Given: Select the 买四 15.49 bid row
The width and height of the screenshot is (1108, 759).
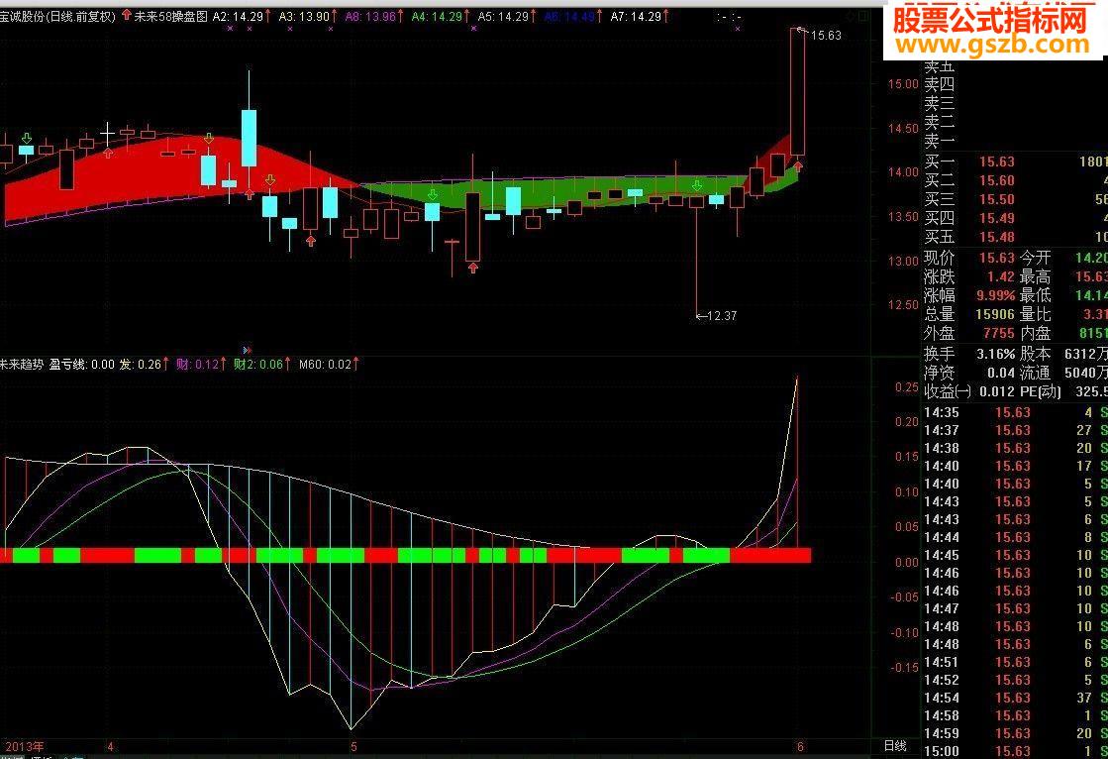Looking at the screenshot, I should 1016,219.
